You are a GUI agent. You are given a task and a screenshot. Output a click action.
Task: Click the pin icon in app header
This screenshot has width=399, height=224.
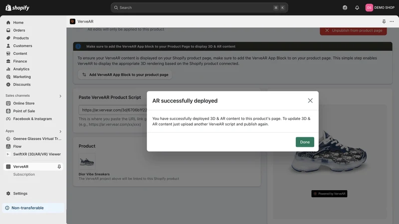384,21
